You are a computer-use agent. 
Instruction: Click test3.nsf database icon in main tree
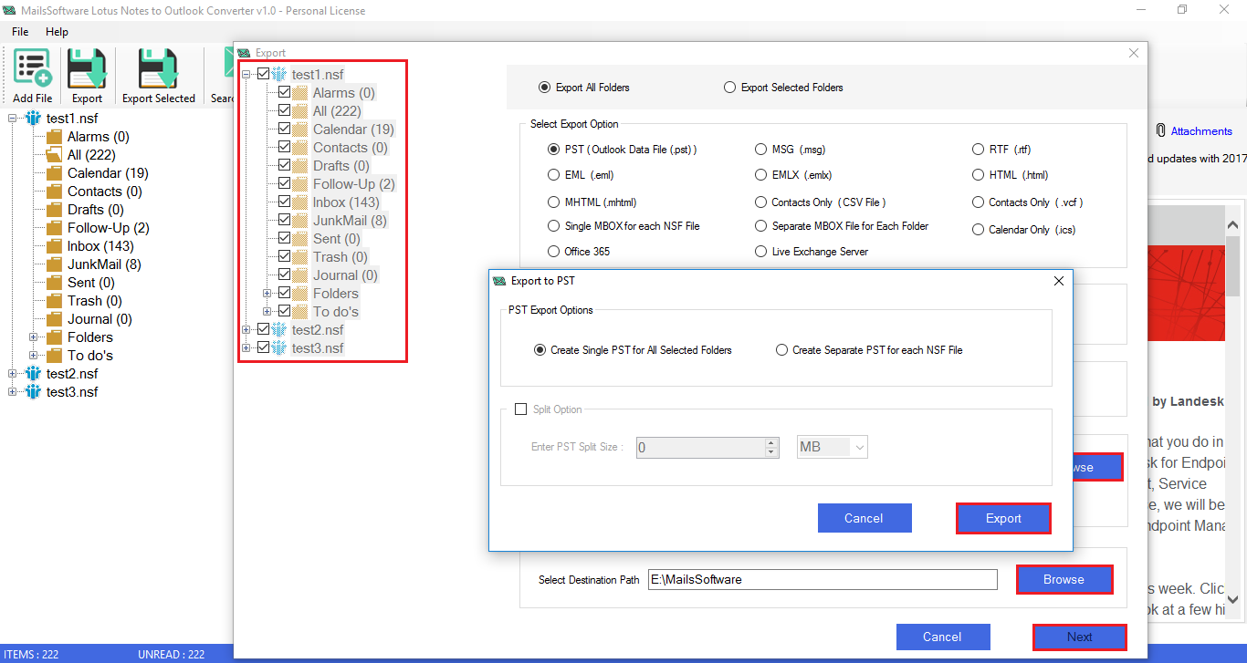(34, 392)
